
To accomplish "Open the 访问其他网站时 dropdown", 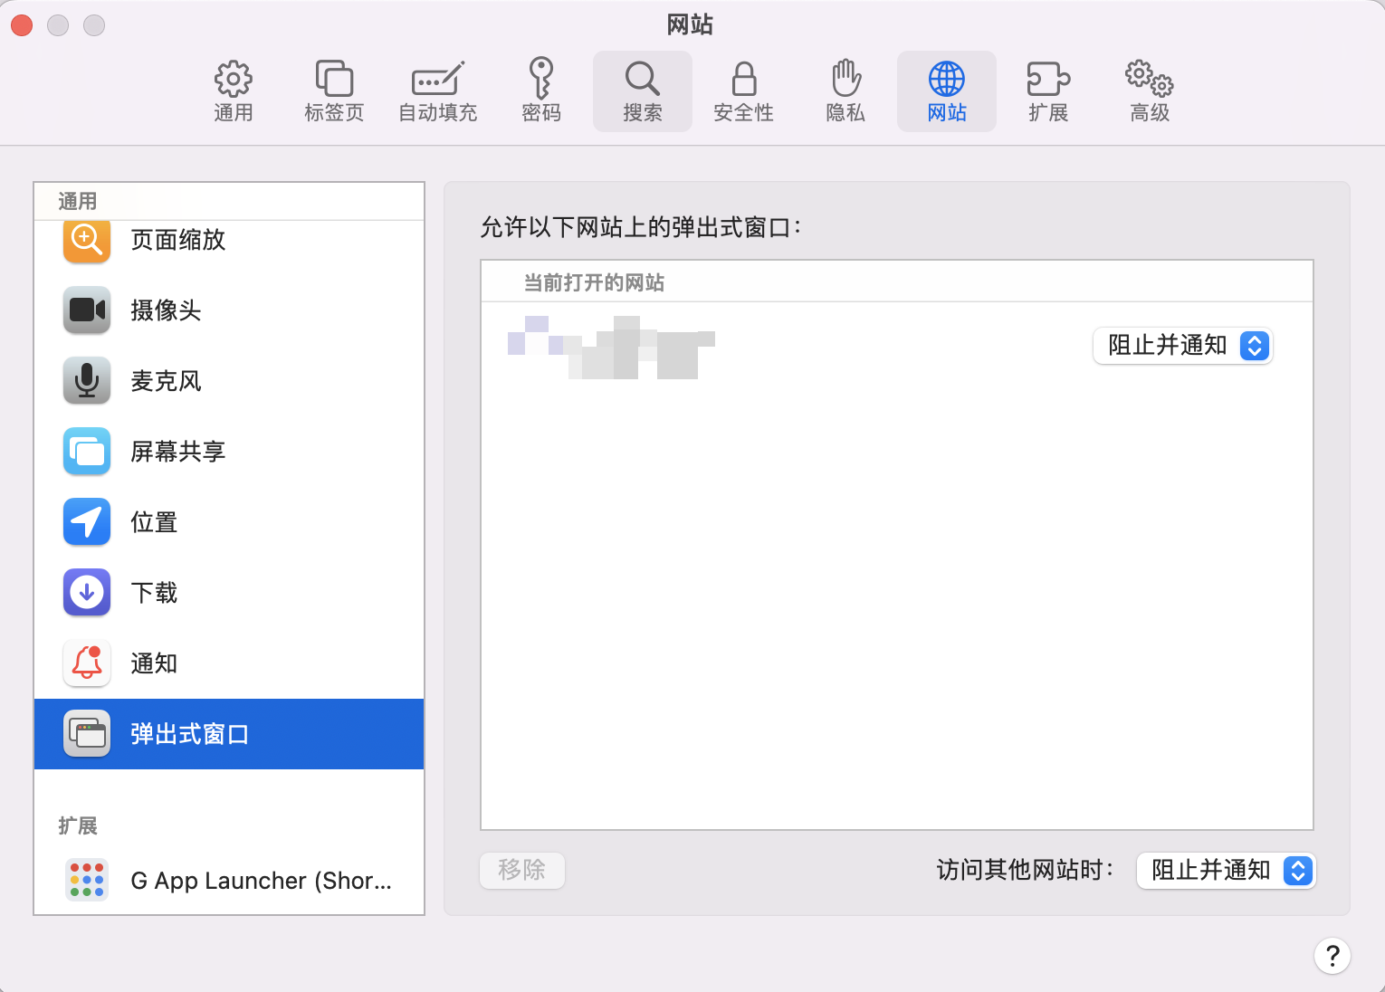I will point(1226,871).
